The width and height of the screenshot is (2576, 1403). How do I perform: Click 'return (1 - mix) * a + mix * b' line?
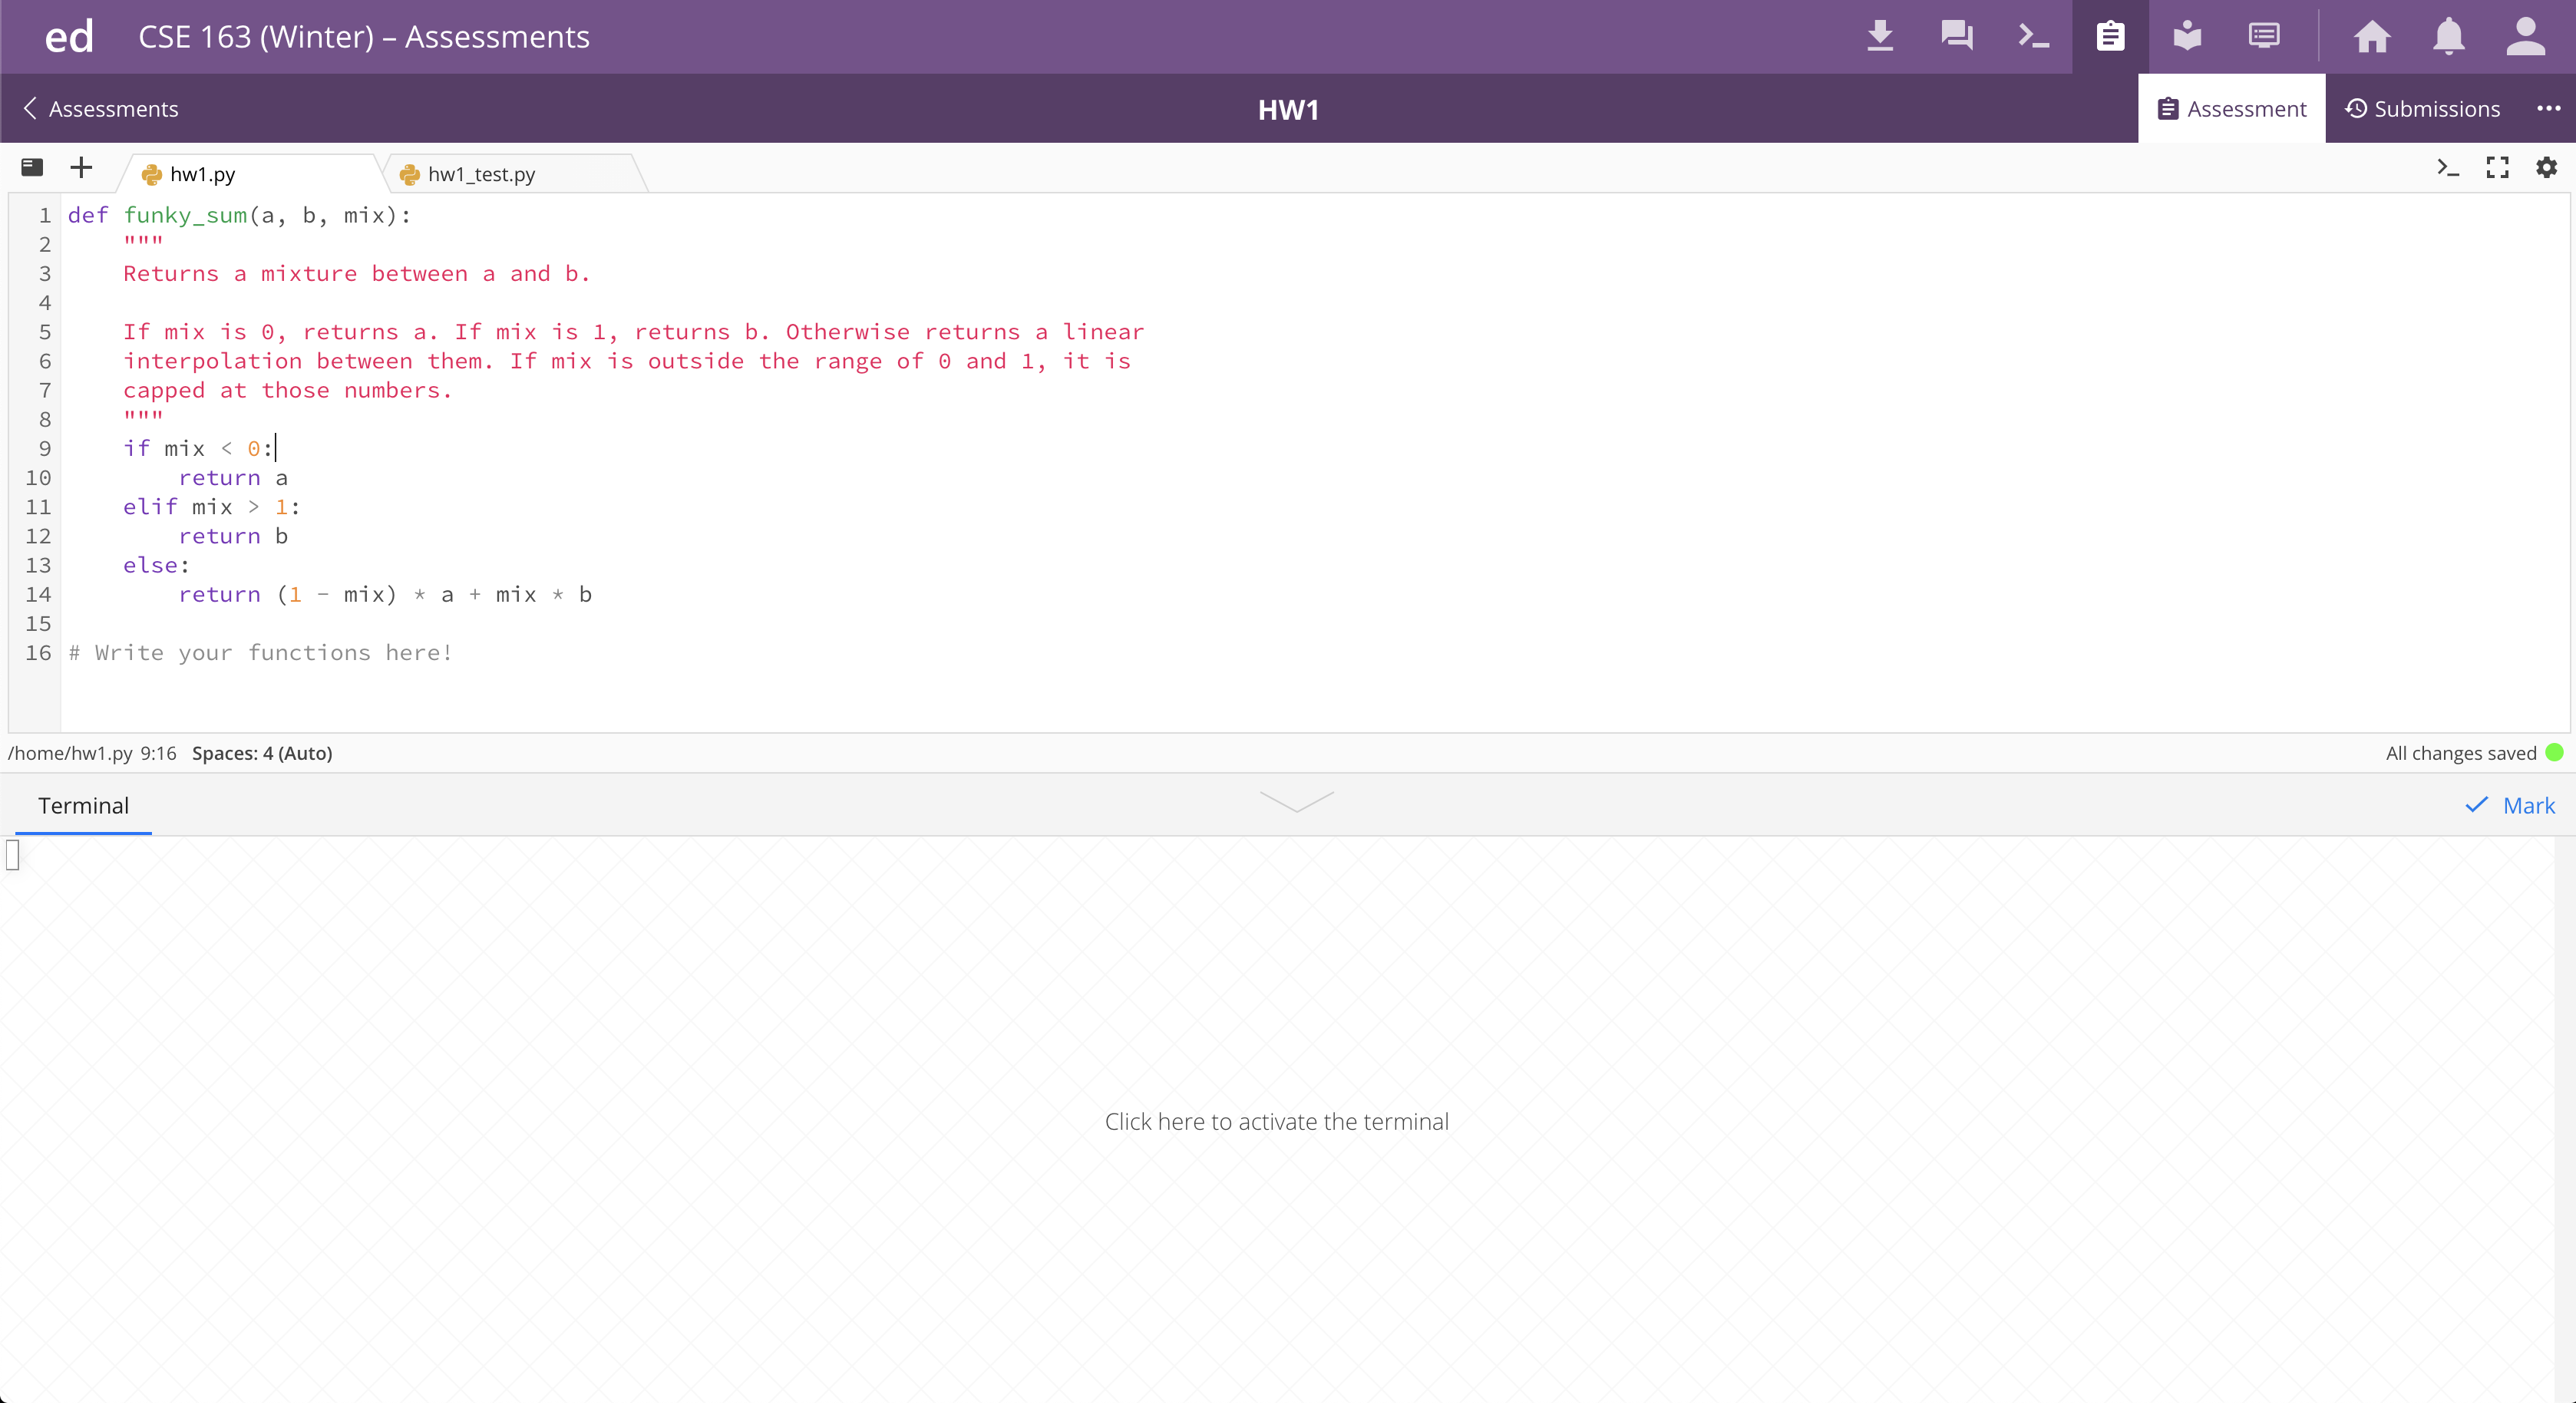click(385, 594)
